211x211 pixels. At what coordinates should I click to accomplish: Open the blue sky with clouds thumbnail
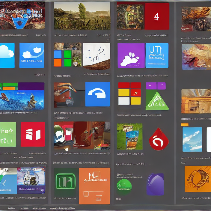[192, 139]
